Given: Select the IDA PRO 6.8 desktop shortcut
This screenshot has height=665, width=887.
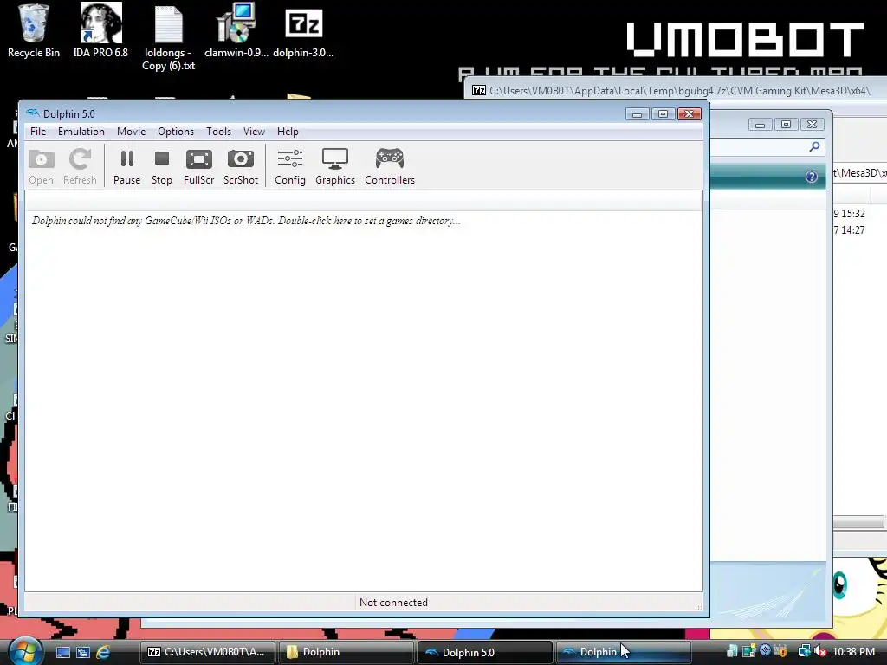Looking at the screenshot, I should [x=100, y=31].
